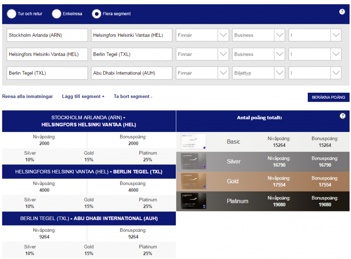
Task: Click the help icon beside Antal poäng totalt
Action: [342, 116]
